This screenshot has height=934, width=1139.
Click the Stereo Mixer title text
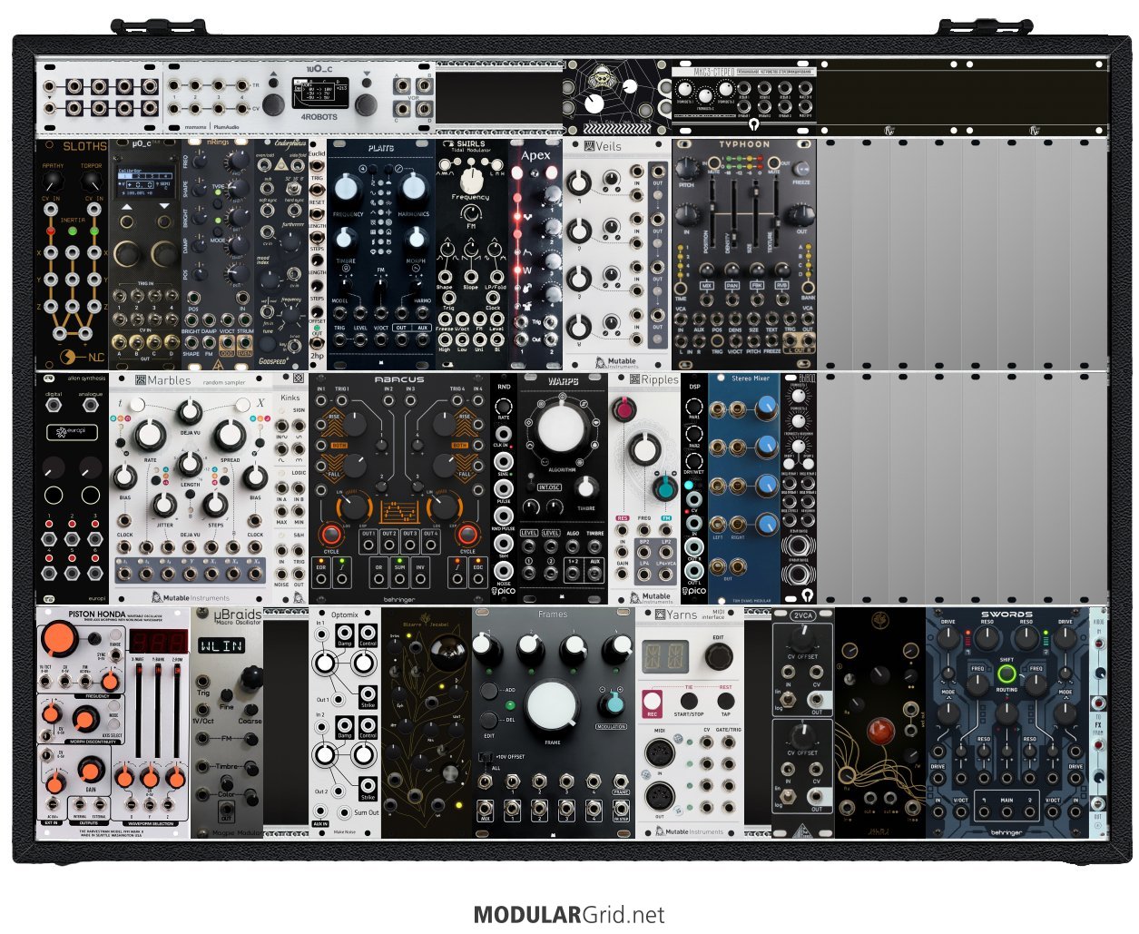pyautogui.click(x=751, y=378)
